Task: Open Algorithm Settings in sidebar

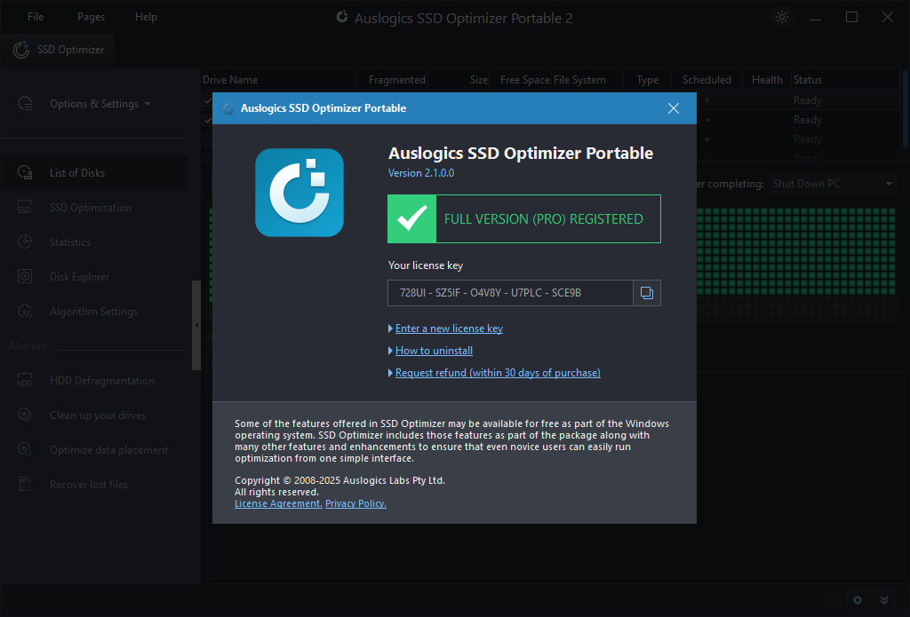Action: point(94,312)
